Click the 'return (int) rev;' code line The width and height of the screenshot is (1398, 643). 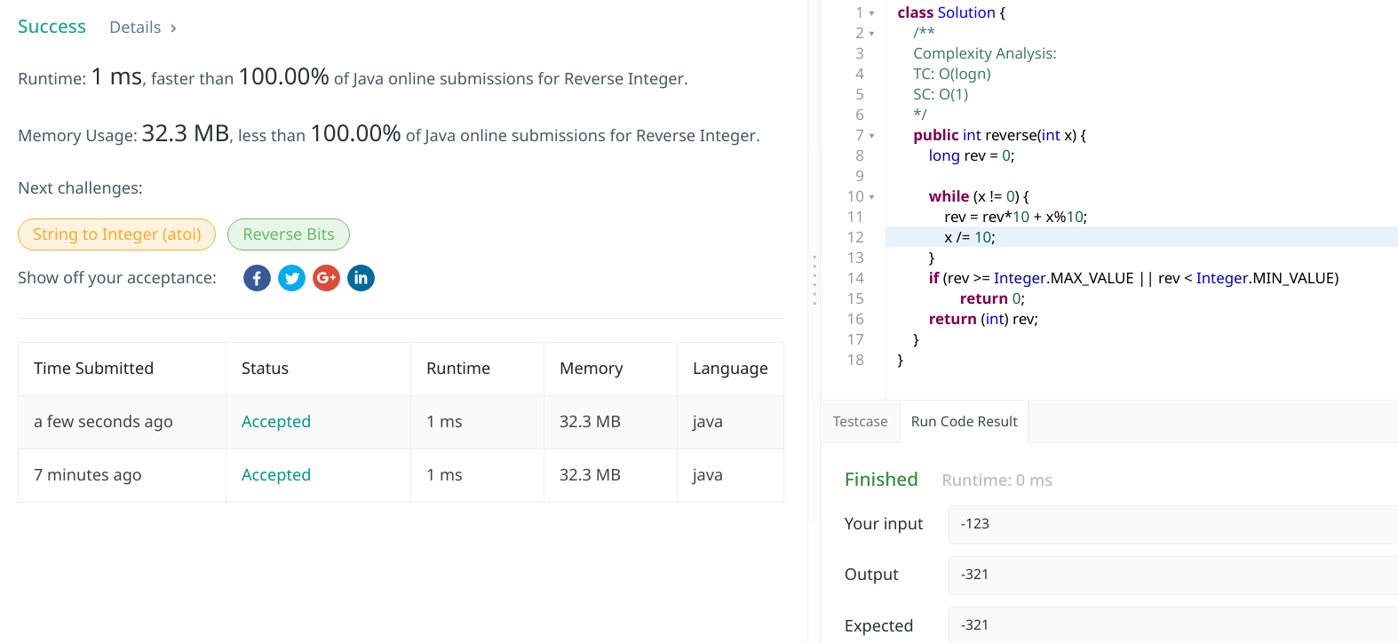coord(983,319)
